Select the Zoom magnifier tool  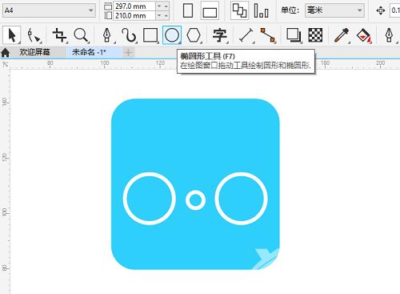pos(81,35)
